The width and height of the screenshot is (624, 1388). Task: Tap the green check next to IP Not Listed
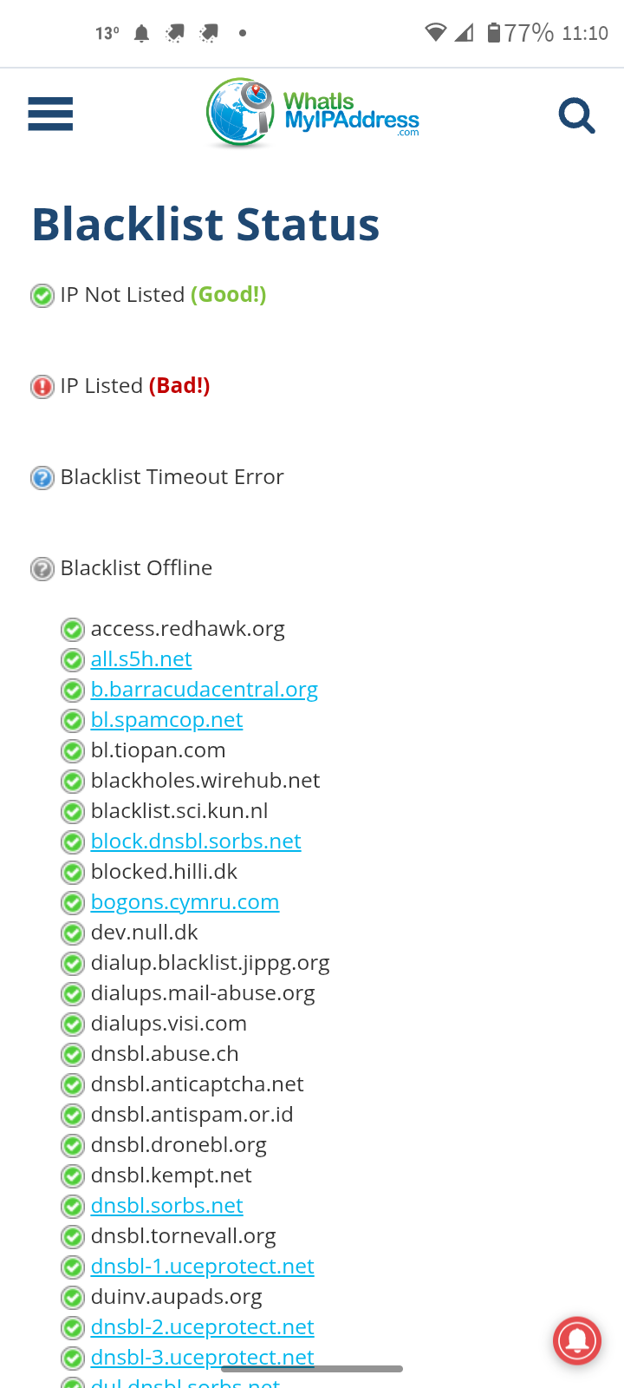tap(42, 296)
